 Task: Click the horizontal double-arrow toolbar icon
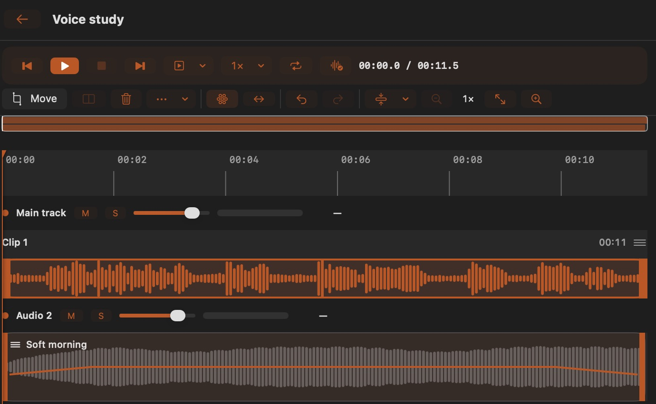coord(259,99)
